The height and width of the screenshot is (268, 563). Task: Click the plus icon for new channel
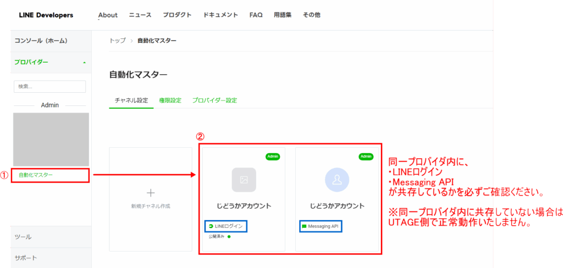151,193
